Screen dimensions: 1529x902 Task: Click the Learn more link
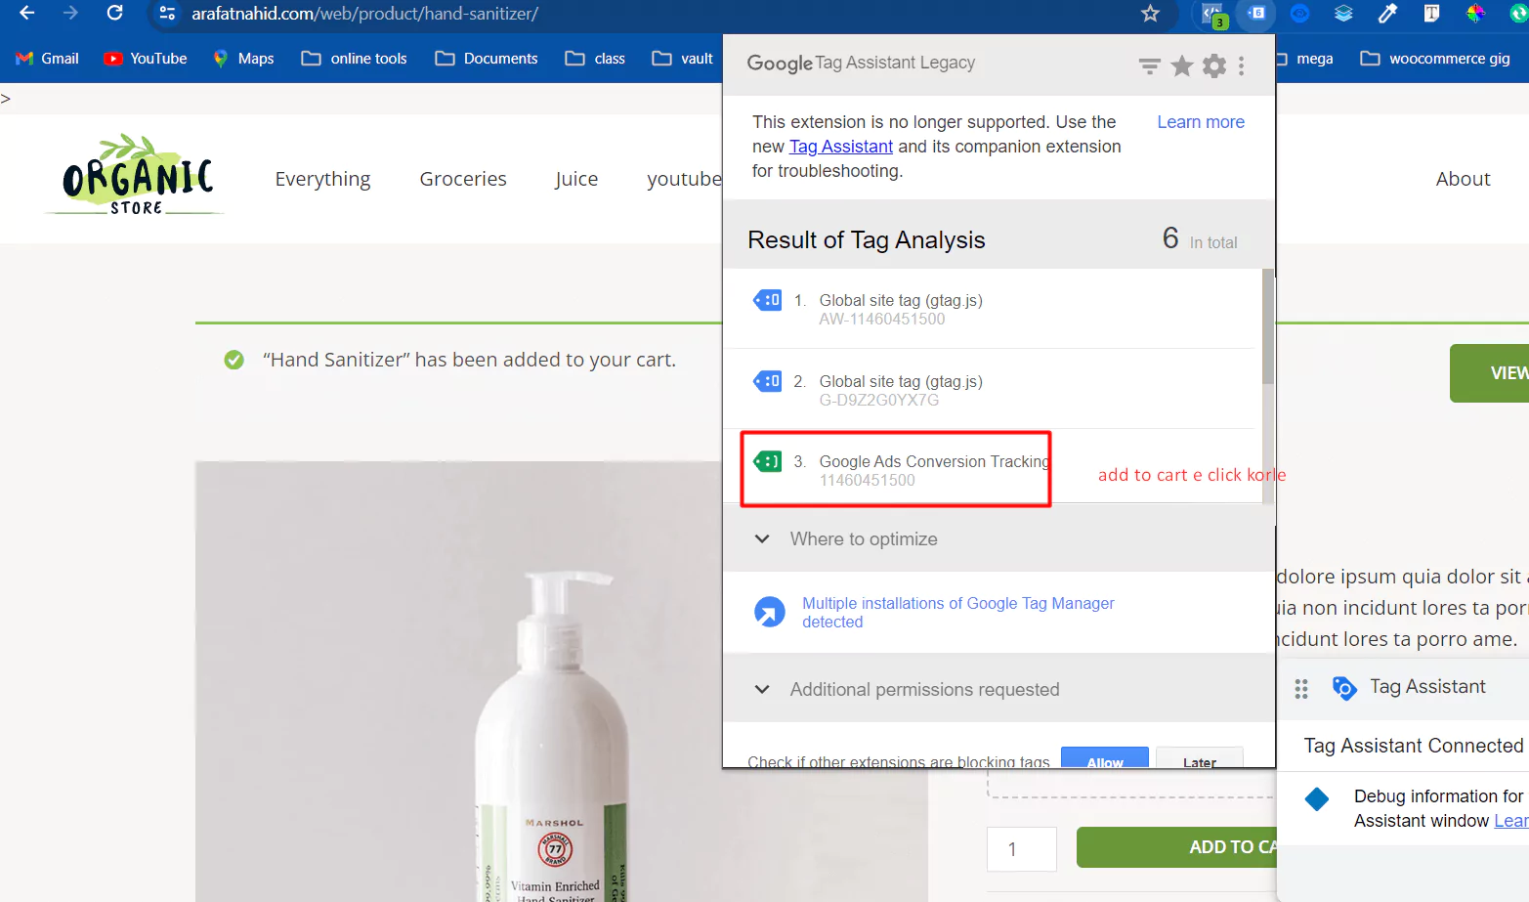click(1201, 122)
